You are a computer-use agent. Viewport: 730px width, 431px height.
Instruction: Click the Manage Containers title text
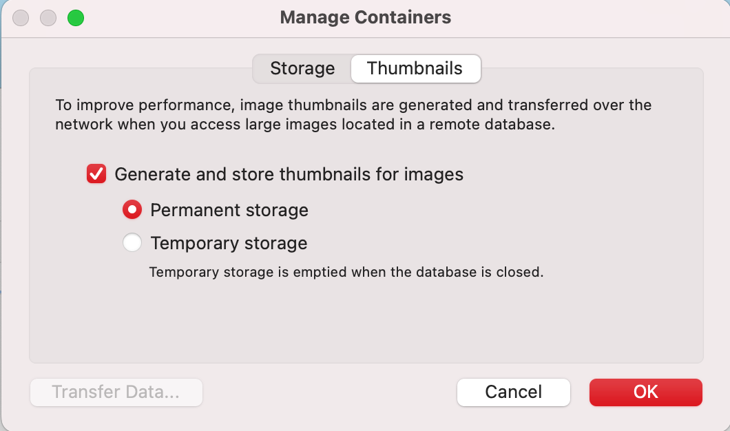365,17
